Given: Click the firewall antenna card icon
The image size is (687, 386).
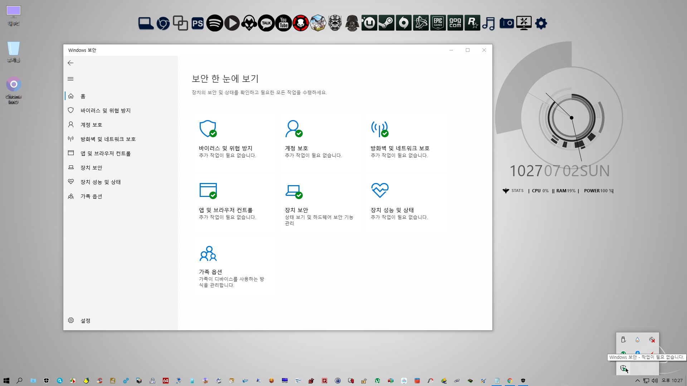Looking at the screenshot, I should pos(380,129).
